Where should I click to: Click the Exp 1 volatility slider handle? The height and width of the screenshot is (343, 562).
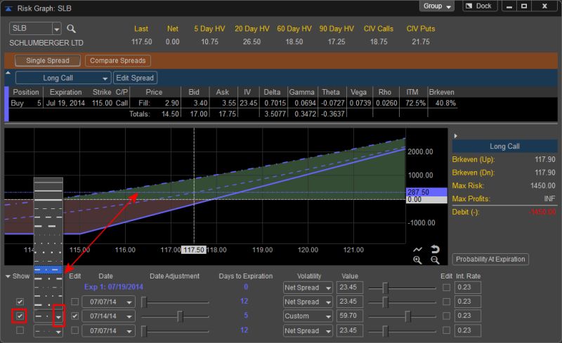click(x=385, y=288)
